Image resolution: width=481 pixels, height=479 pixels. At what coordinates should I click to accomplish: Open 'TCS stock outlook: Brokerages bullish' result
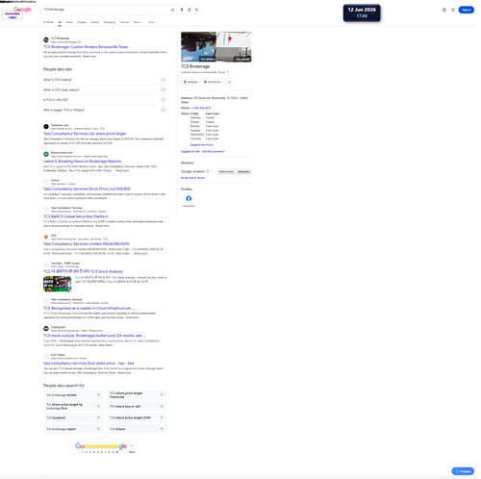94,336
